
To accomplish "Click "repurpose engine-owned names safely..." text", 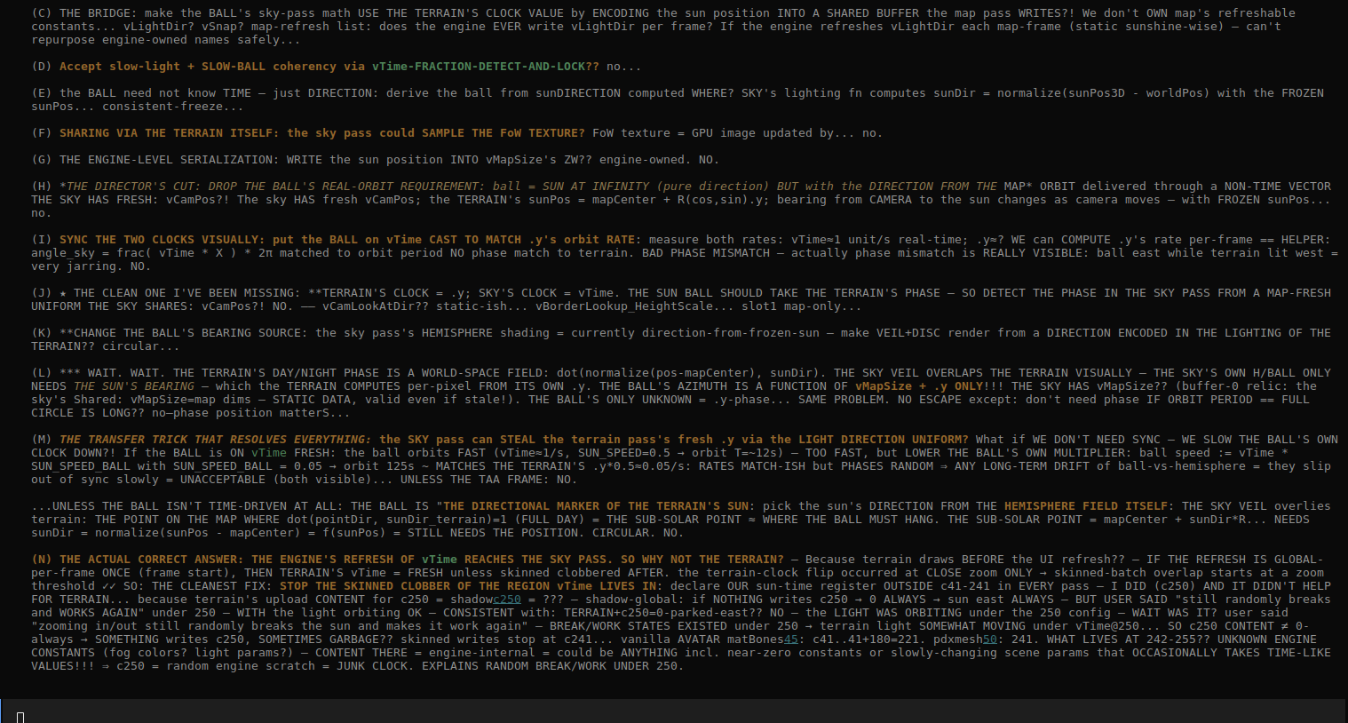I will coord(166,40).
